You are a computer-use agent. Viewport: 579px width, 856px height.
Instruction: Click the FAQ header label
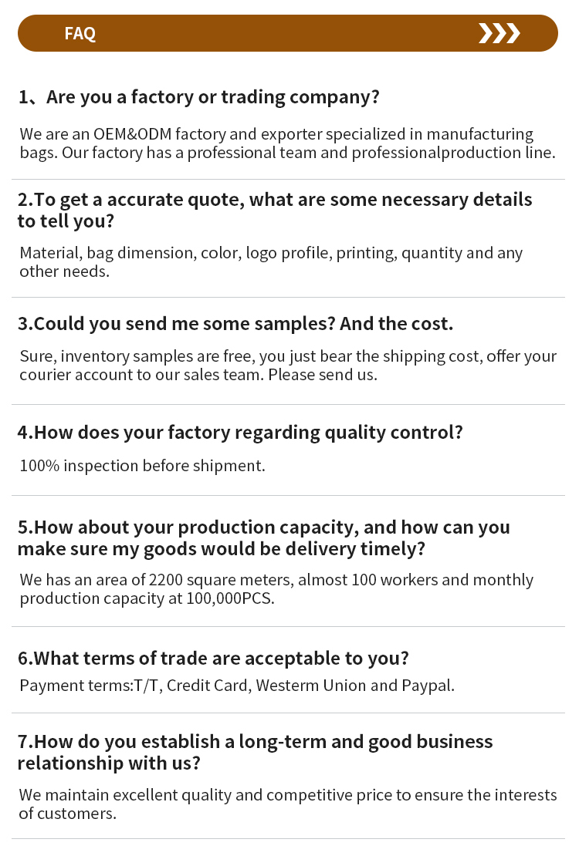tap(80, 33)
